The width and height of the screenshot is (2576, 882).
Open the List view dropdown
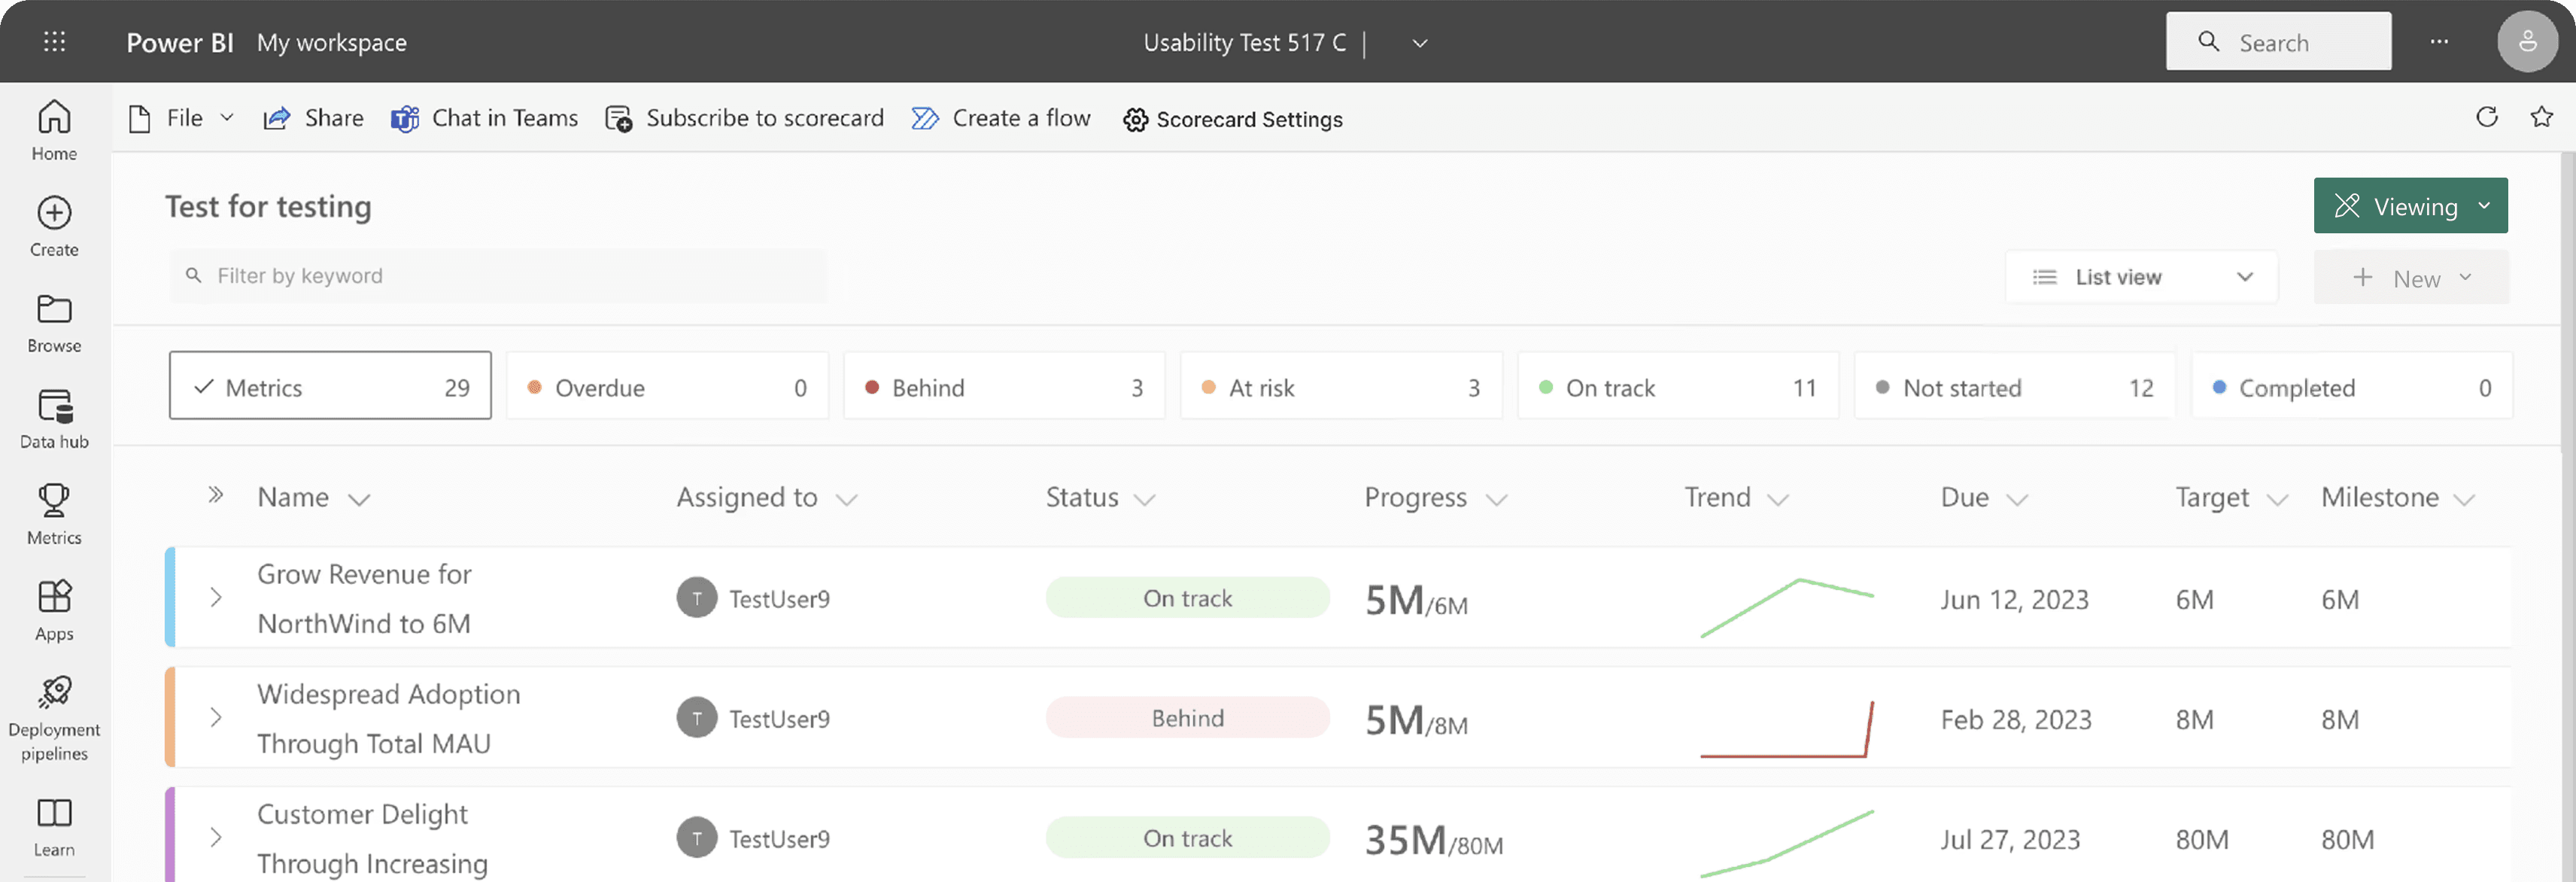(2141, 277)
